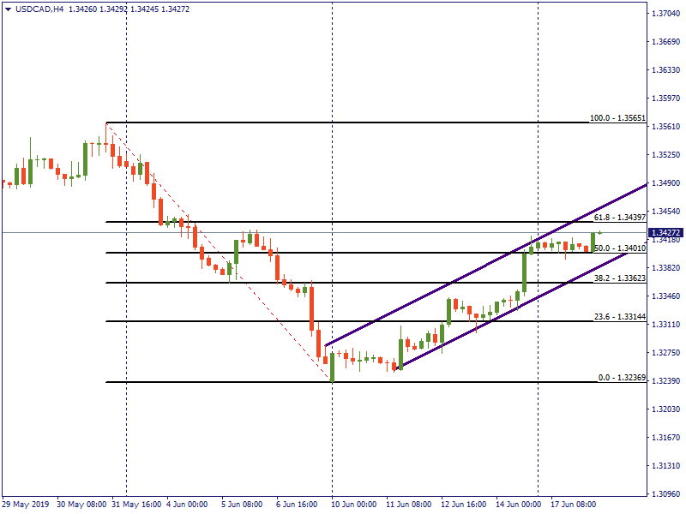
Task: Select the 100.0 Fibonacci level label at 1.35651
Action: pyautogui.click(x=616, y=118)
